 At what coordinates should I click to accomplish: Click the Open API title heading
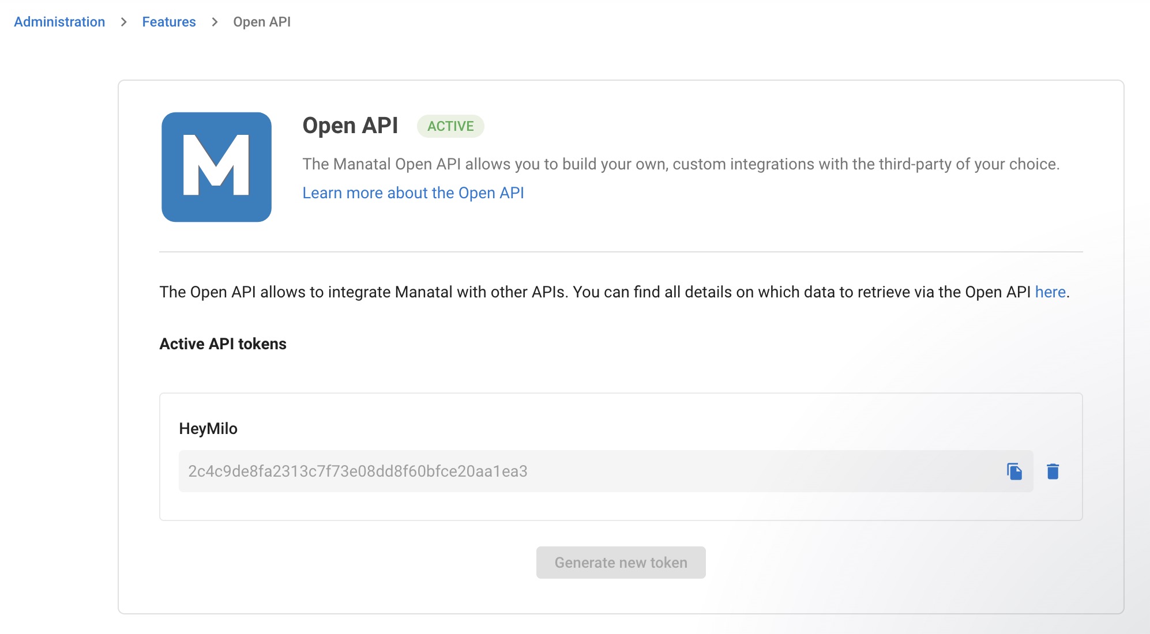[350, 126]
